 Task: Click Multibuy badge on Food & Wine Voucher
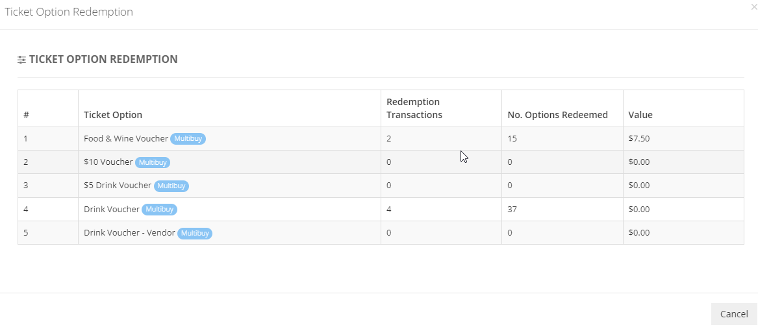(188, 139)
